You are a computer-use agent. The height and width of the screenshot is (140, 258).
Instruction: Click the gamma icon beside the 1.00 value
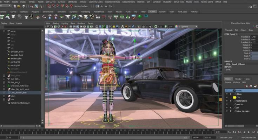pos(166,26)
